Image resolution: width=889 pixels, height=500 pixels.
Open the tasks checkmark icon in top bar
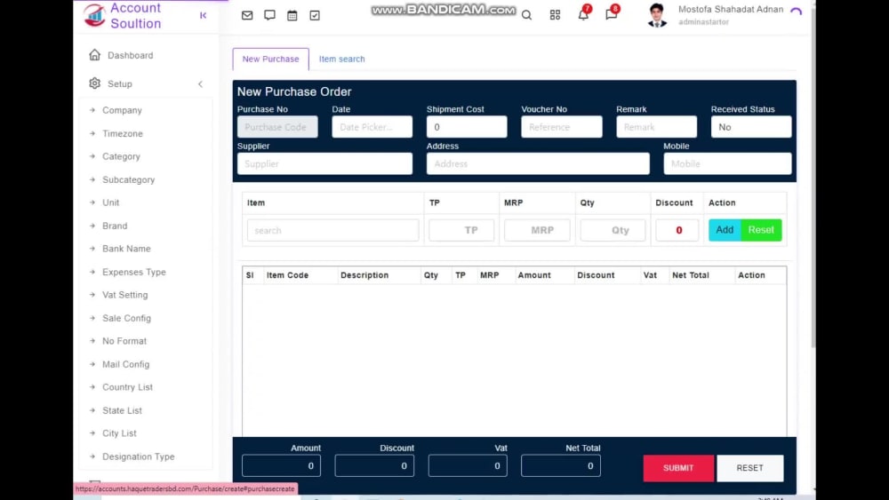coord(315,15)
